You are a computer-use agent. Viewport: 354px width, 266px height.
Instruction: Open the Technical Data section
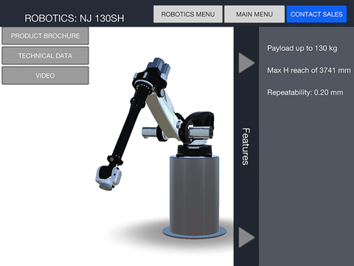45,55
